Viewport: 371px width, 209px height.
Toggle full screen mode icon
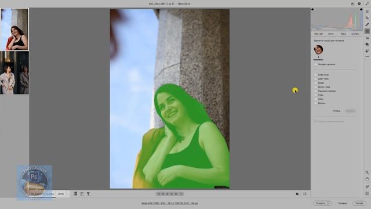pyautogui.click(x=367, y=4)
